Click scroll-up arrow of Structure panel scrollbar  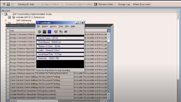[178, 14]
